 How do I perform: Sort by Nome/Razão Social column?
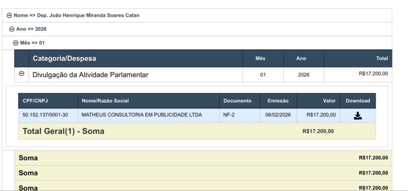pyautogui.click(x=105, y=101)
